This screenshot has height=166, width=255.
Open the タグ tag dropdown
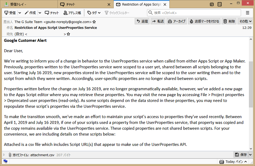coord(94,13)
